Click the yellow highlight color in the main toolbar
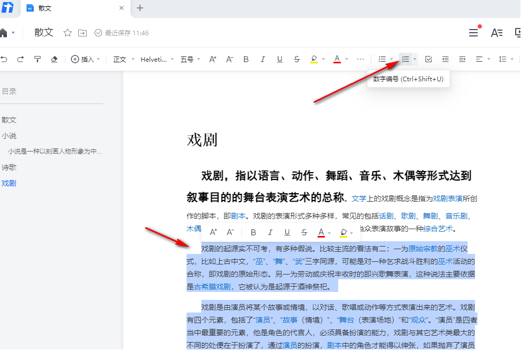This screenshot has height=350, width=521. coord(314,59)
